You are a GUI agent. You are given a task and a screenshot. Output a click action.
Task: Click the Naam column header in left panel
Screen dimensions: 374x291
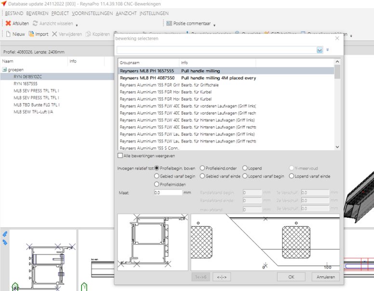[x=34, y=61]
